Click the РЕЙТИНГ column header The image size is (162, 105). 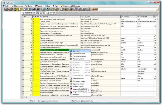[36, 17]
